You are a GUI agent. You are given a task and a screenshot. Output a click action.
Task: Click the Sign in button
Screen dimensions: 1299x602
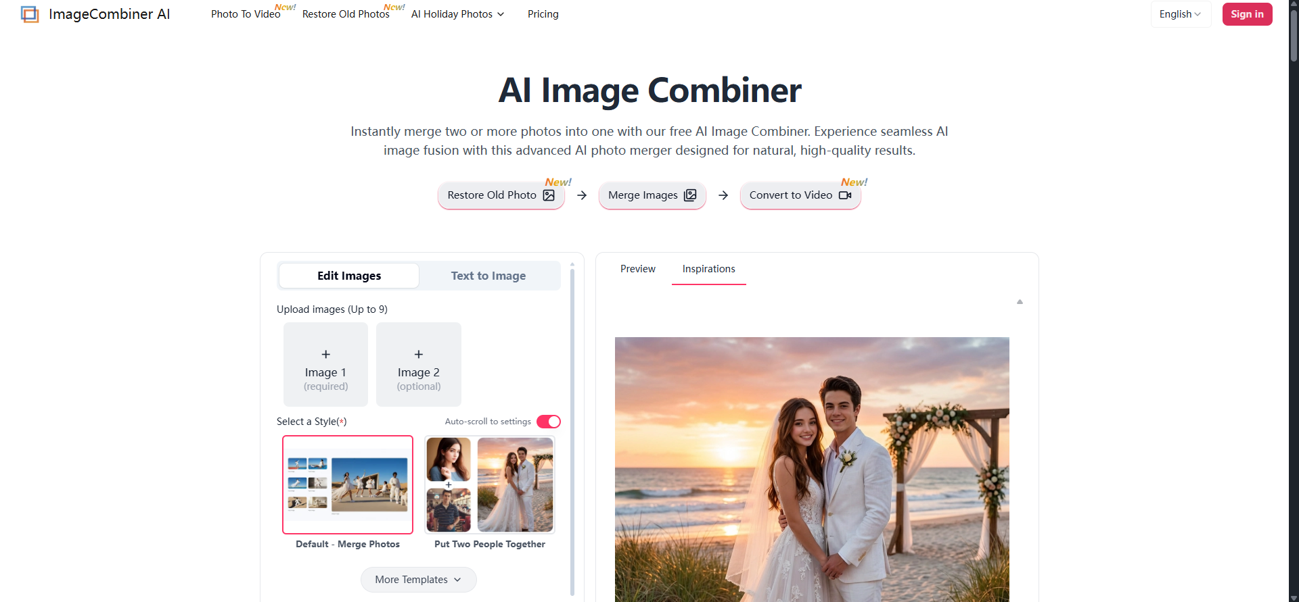click(1247, 14)
